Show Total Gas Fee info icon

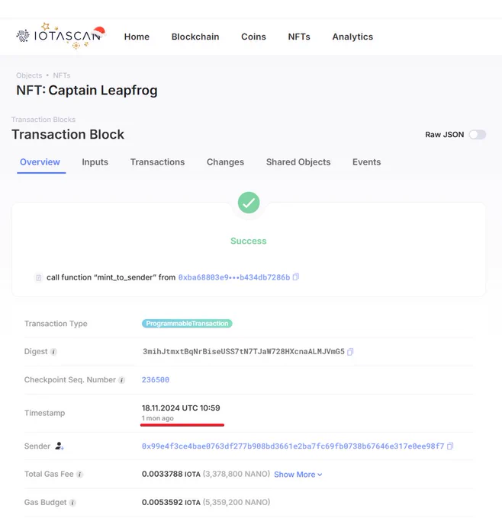pyautogui.click(x=79, y=475)
